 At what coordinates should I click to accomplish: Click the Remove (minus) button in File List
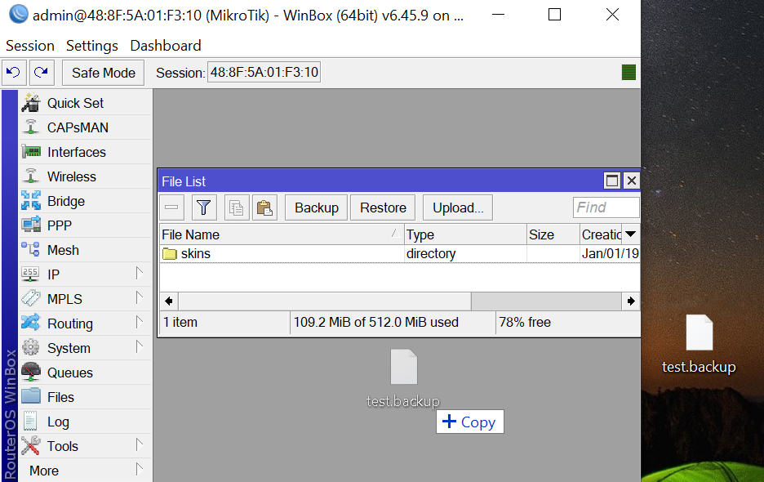(x=171, y=208)
